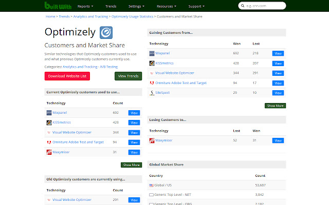Click the 53,687 count for Global / US

261,186
